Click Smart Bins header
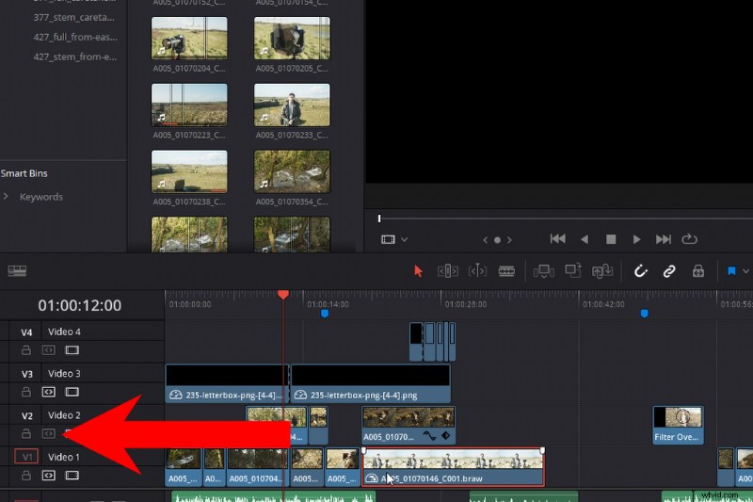This screenshot has height=502, width=753. (24, 173)
